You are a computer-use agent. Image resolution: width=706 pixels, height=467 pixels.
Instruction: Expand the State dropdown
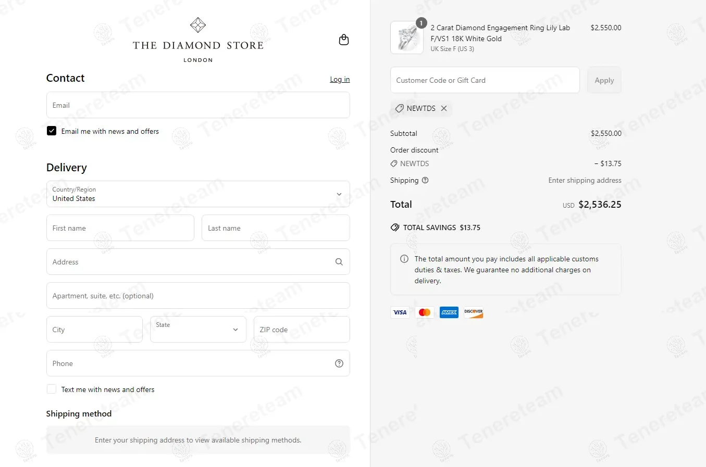tap(198, 330)
